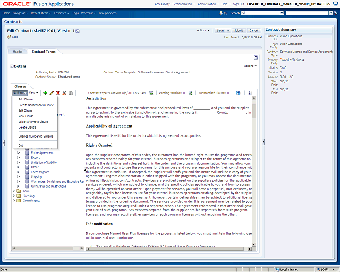Click the Licensing section folder icon
Viewport: 340px width, 272px height.
click(x=19, y=195)
